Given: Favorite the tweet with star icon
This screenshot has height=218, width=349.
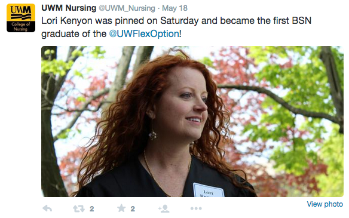Looking at the screenshot, I should point(121,208).
